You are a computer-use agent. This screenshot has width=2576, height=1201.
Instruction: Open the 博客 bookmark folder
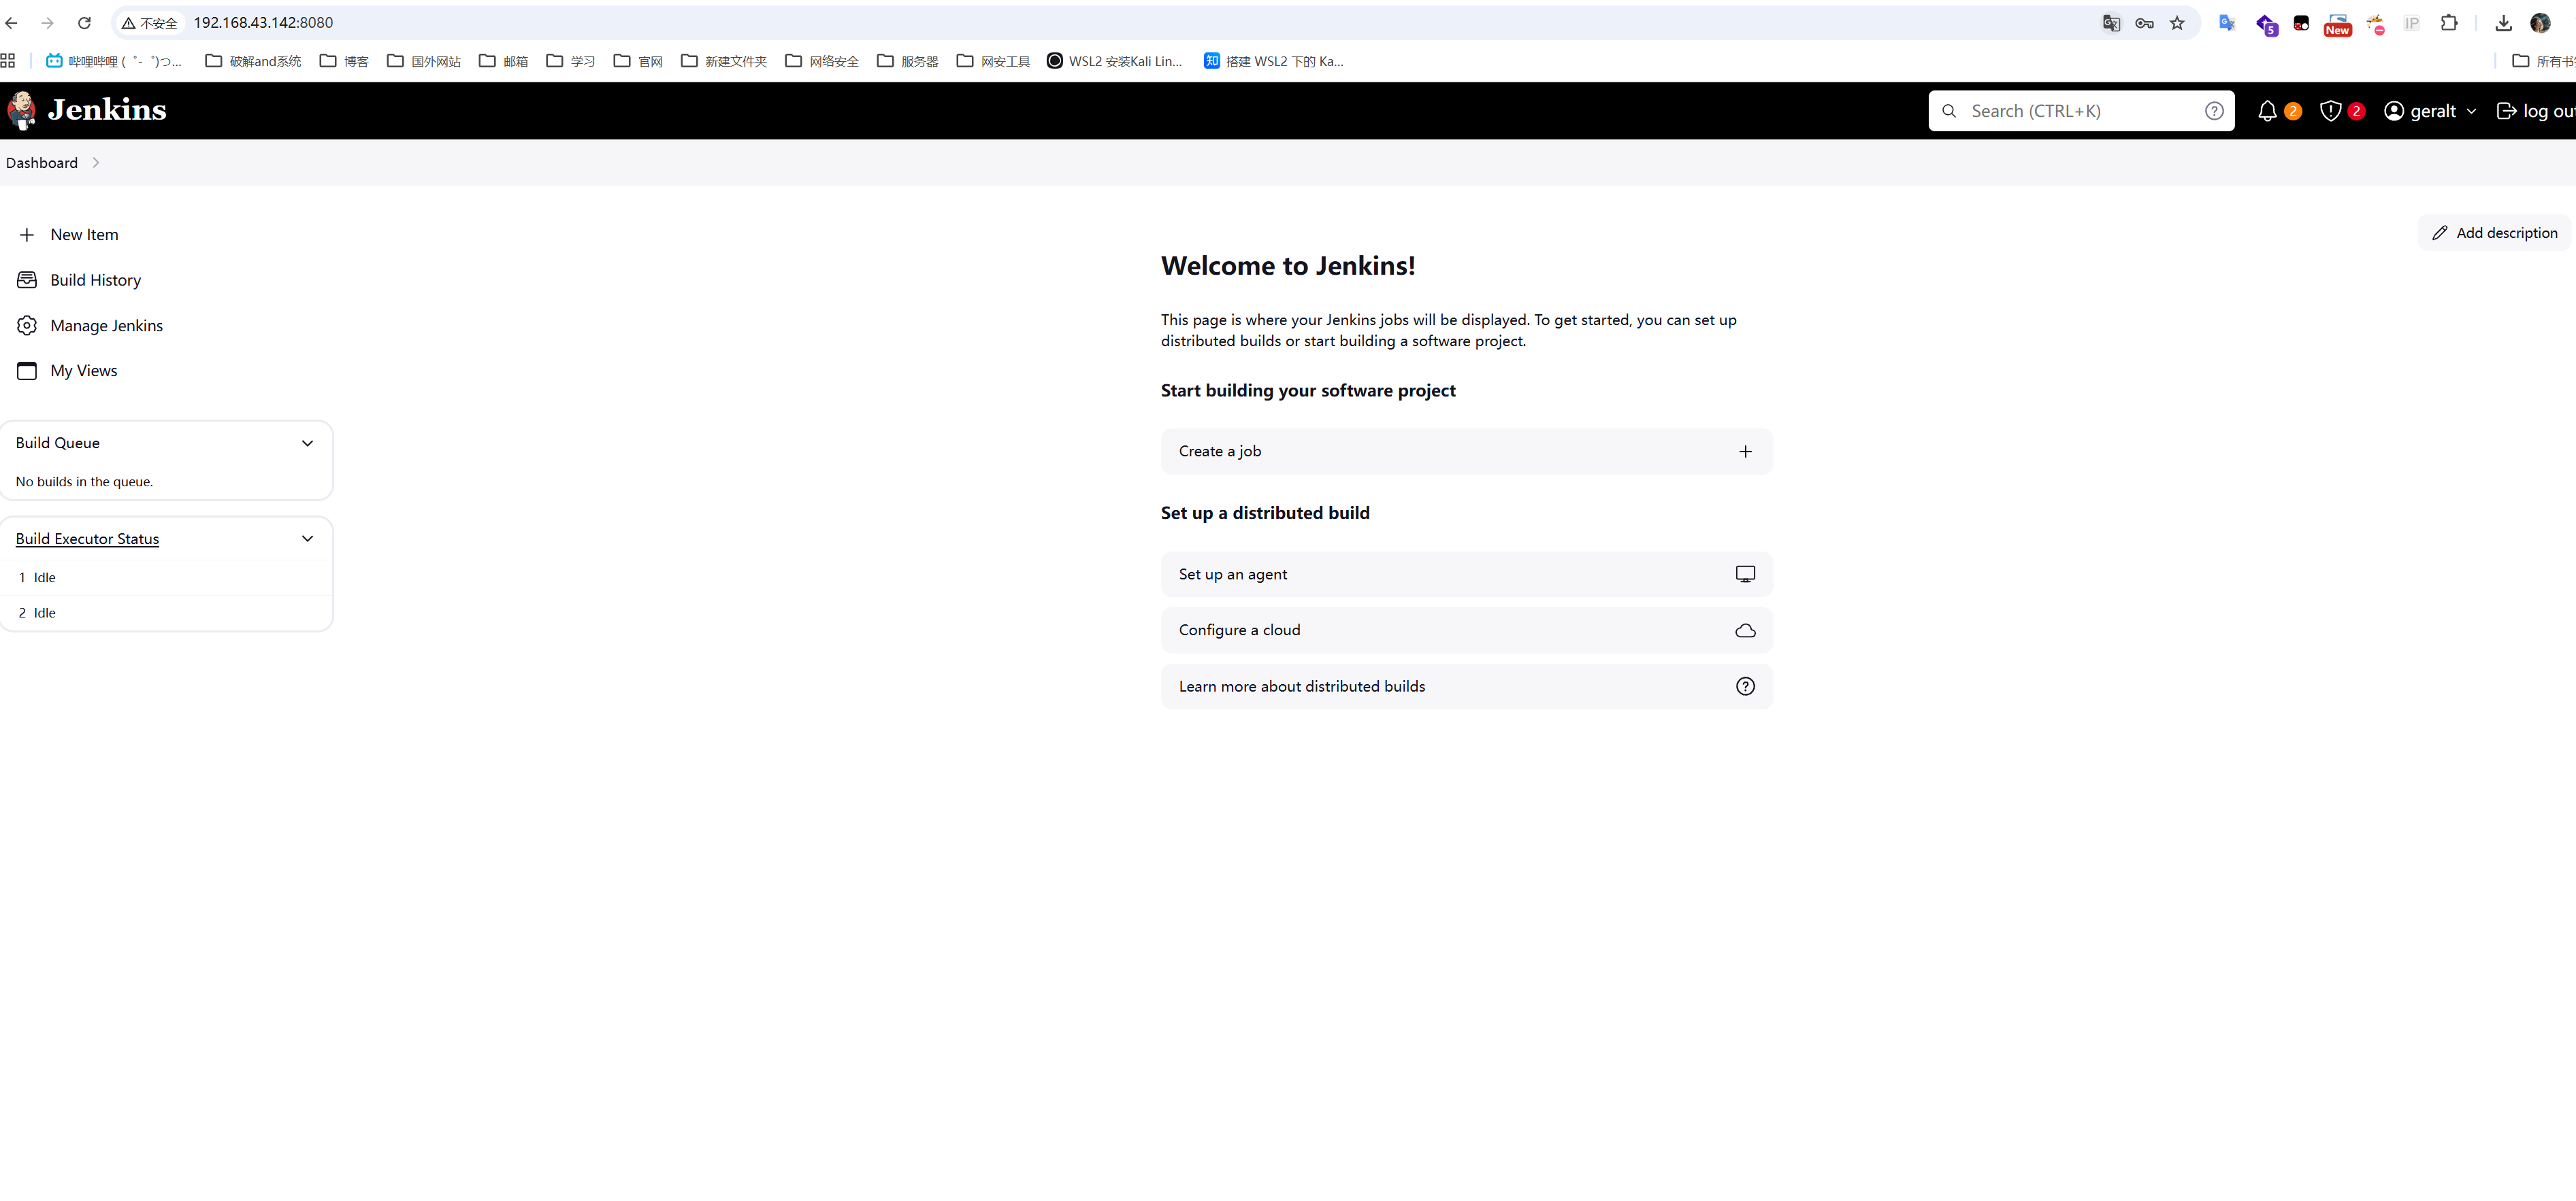344,61
